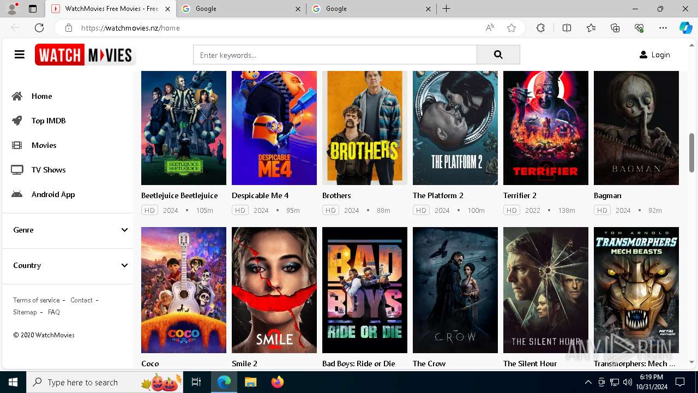This screenshot has height=393, width=698.
Task: Click the TV Shows monitor icon
Action: point(17,170)
